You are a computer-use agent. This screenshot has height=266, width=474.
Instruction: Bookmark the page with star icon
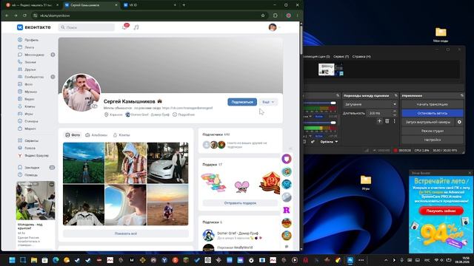pyautogui.click(x=263, y=16)
